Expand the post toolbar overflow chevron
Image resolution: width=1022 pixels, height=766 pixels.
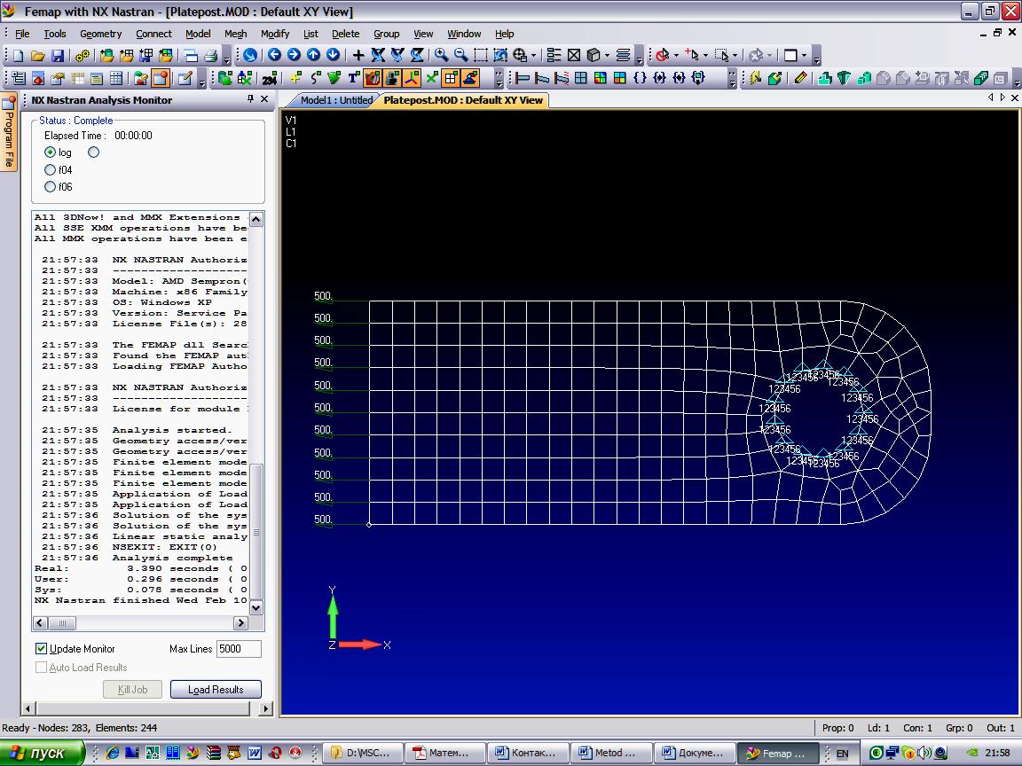click(x=732, y=80)
